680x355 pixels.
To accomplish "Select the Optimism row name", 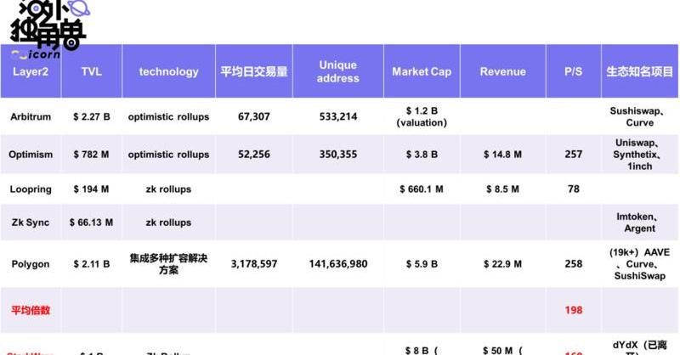I will click(x=31, y=155).
